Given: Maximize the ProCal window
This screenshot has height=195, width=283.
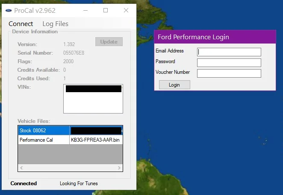Looking at the screenshot, I should [x=106, y=10].
